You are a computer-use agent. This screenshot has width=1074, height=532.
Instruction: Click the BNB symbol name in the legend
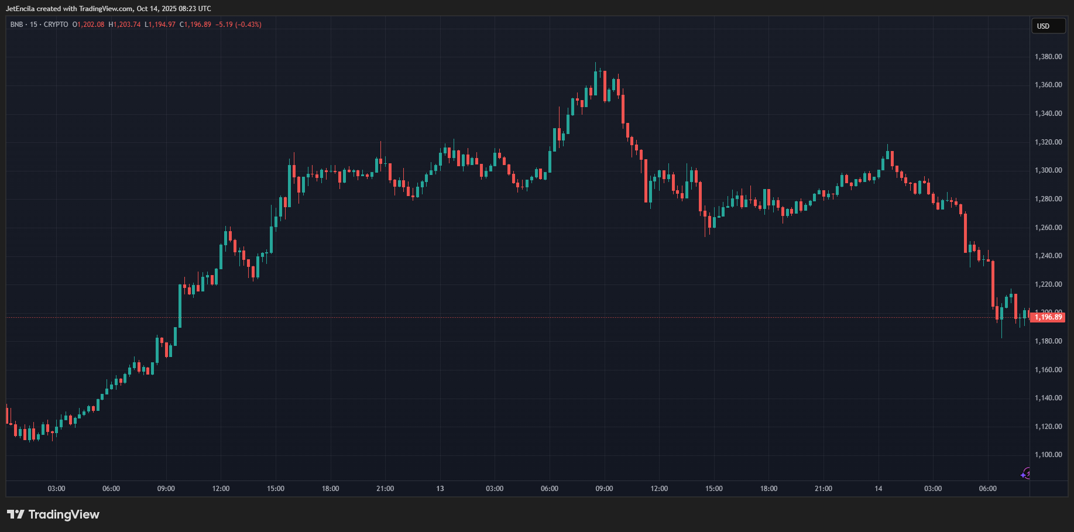pos(16,25)
